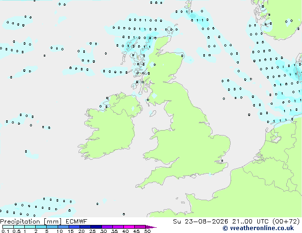Pick the 5 to 10 mm legend swatch
The image size is (302, 233).
52,227
